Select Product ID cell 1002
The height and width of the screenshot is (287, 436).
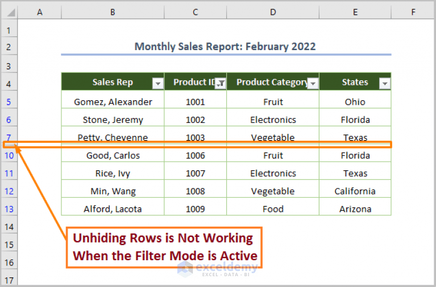196,117
